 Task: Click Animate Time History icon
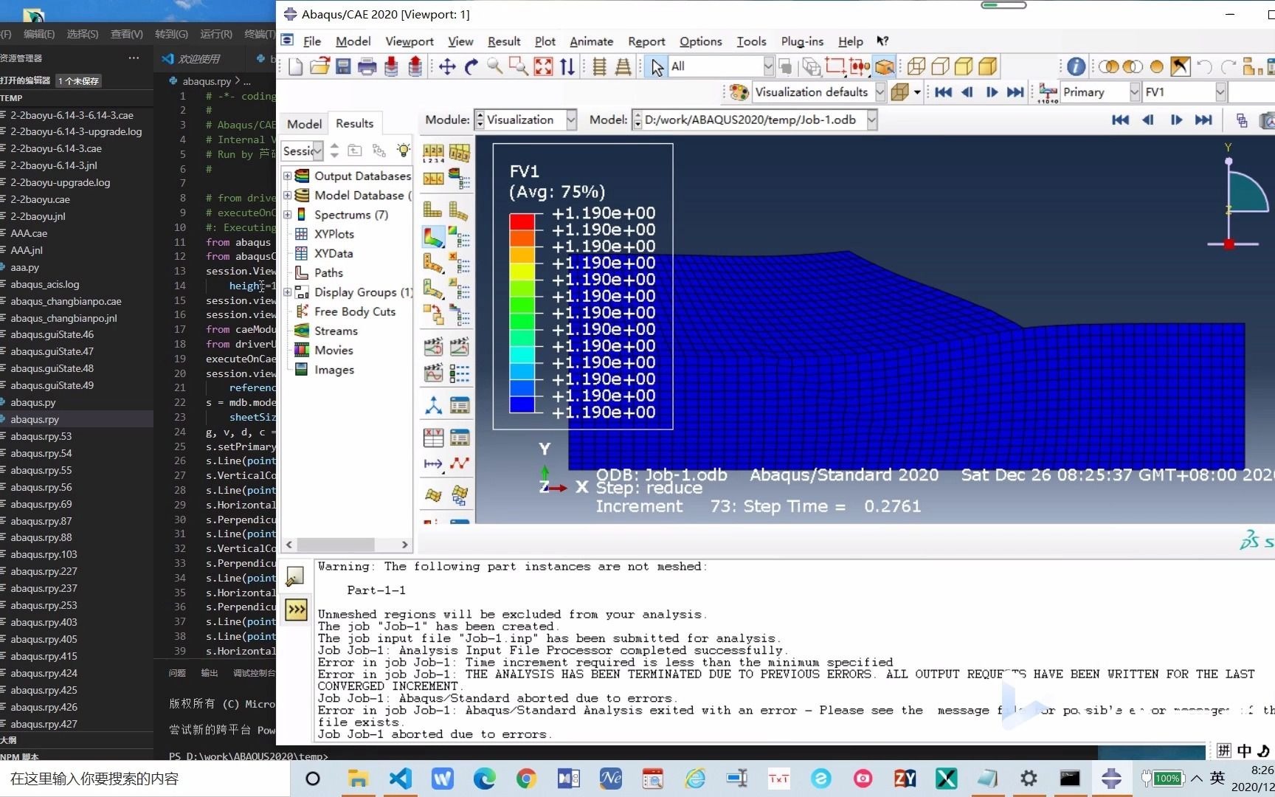pos(459,347)
